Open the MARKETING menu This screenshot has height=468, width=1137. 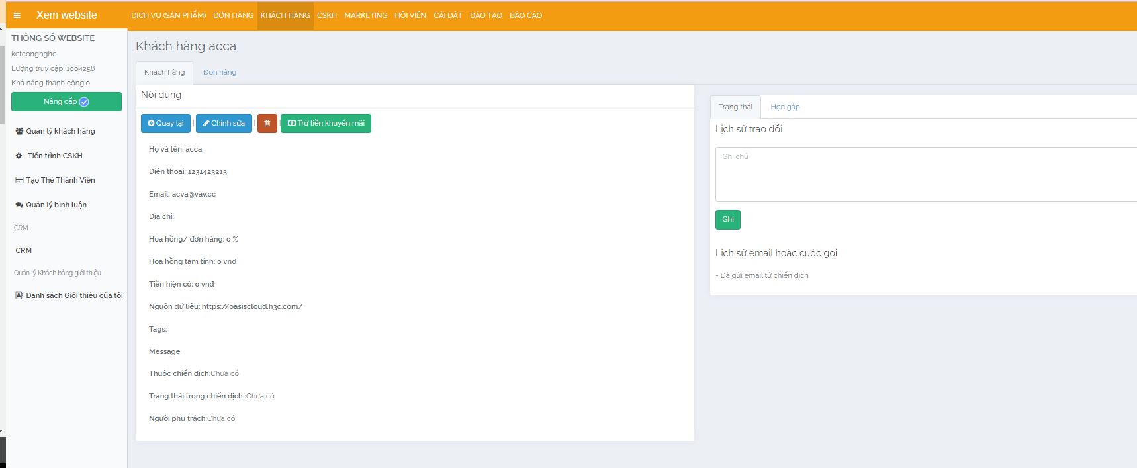click(365, 15)
